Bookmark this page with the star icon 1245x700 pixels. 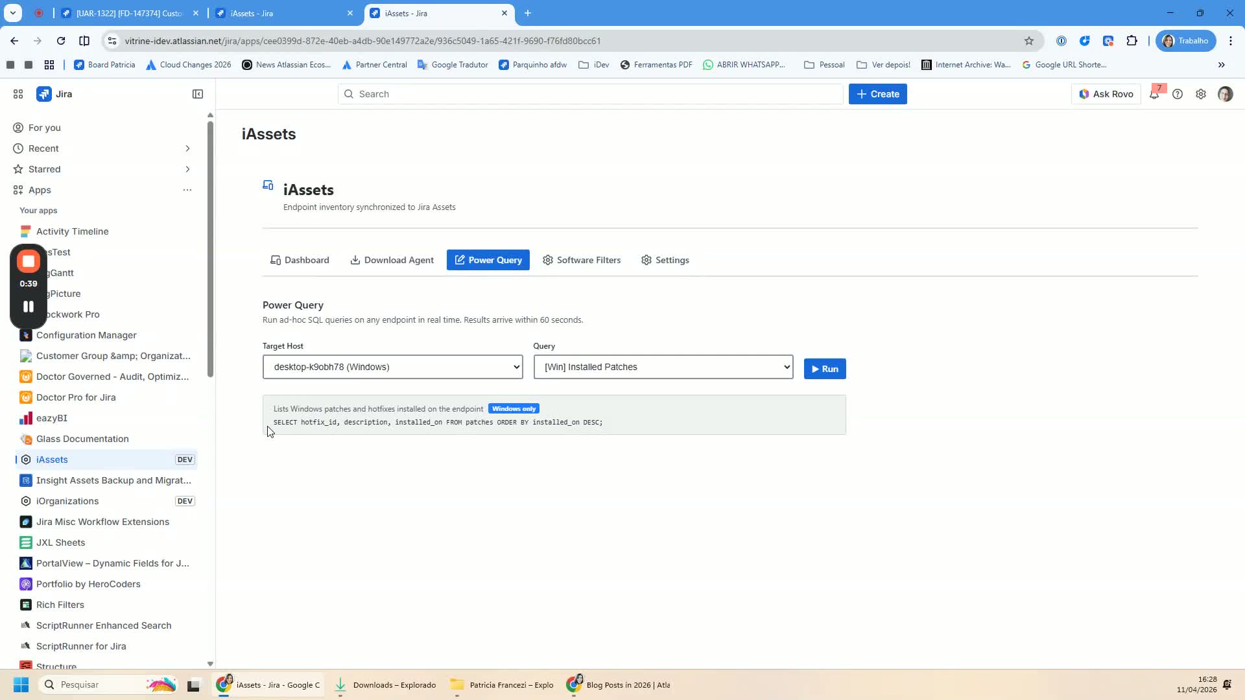[x=1029, y=41]
